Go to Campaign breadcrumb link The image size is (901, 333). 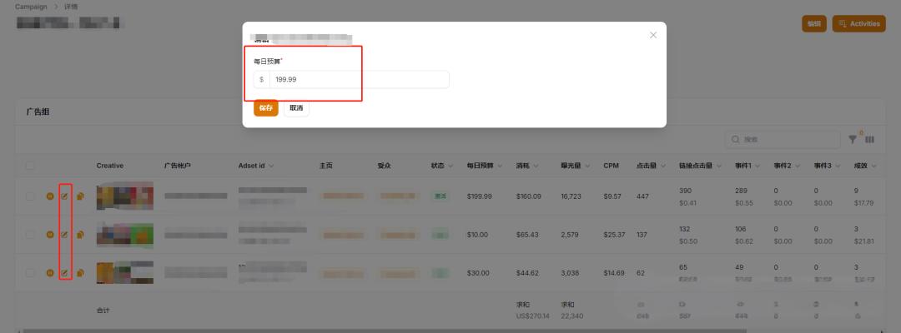pyautogui.click(x=31, y=7)
